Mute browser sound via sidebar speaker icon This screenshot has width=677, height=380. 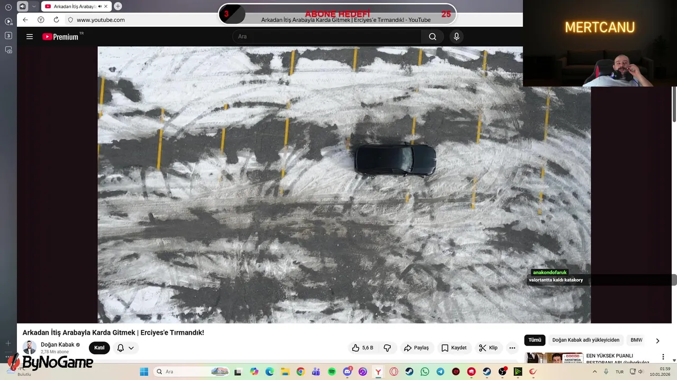point(22,6)
